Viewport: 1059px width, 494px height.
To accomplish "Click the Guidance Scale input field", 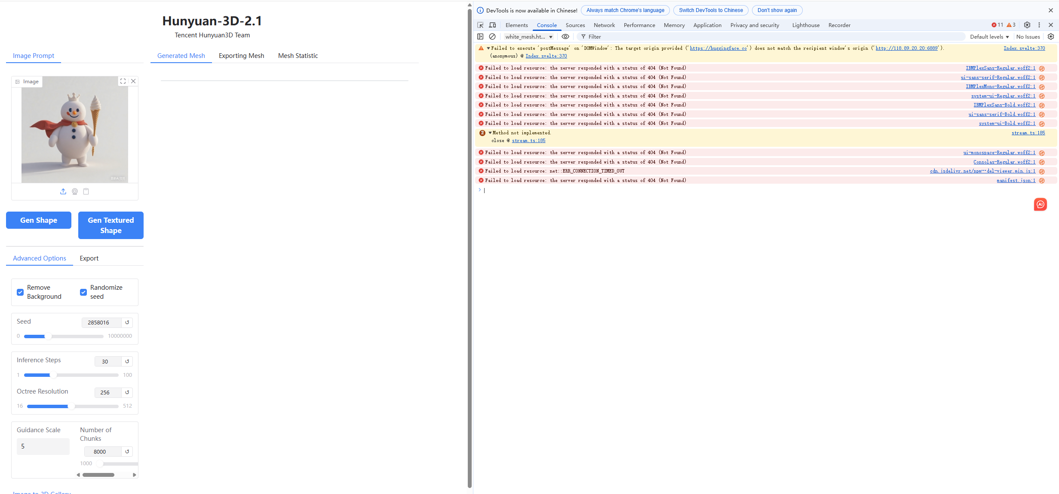I will click(43, 446).
